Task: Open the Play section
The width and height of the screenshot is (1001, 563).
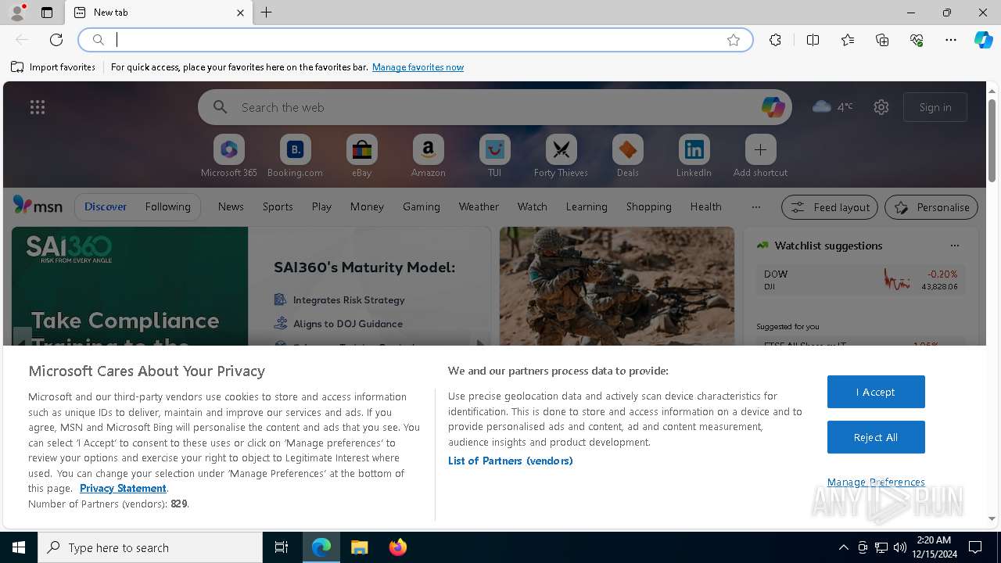Action: [321, 206]
